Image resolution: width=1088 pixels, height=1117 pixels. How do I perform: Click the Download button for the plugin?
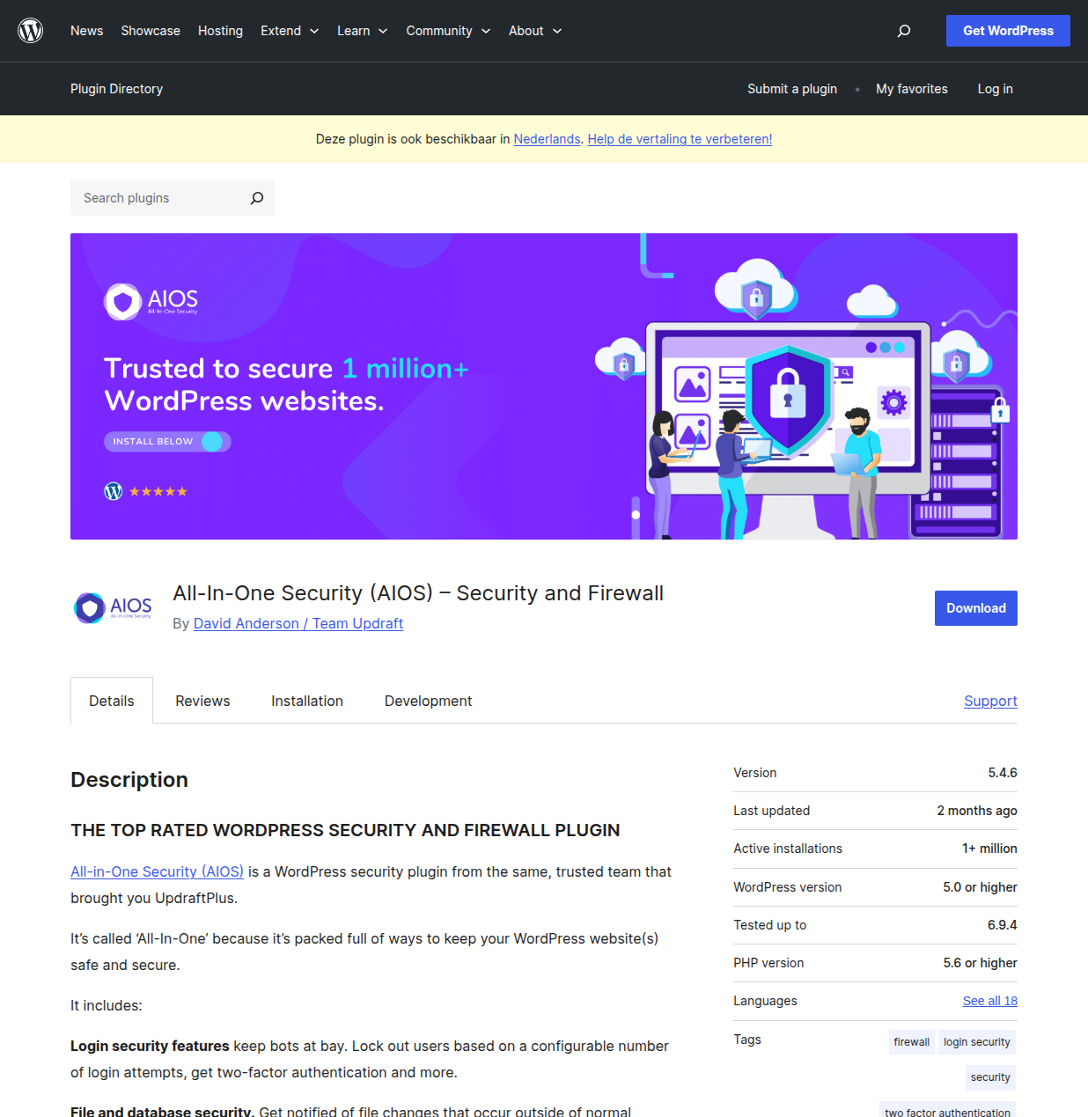pos(975,607)
